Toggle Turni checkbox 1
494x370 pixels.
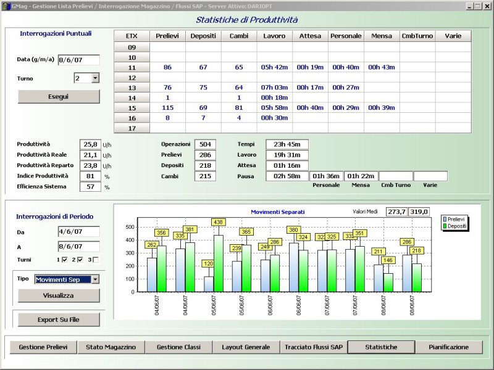pos(65,260)
